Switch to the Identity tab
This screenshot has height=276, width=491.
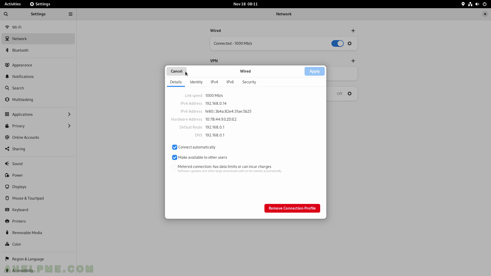click(x=196, y=82)
